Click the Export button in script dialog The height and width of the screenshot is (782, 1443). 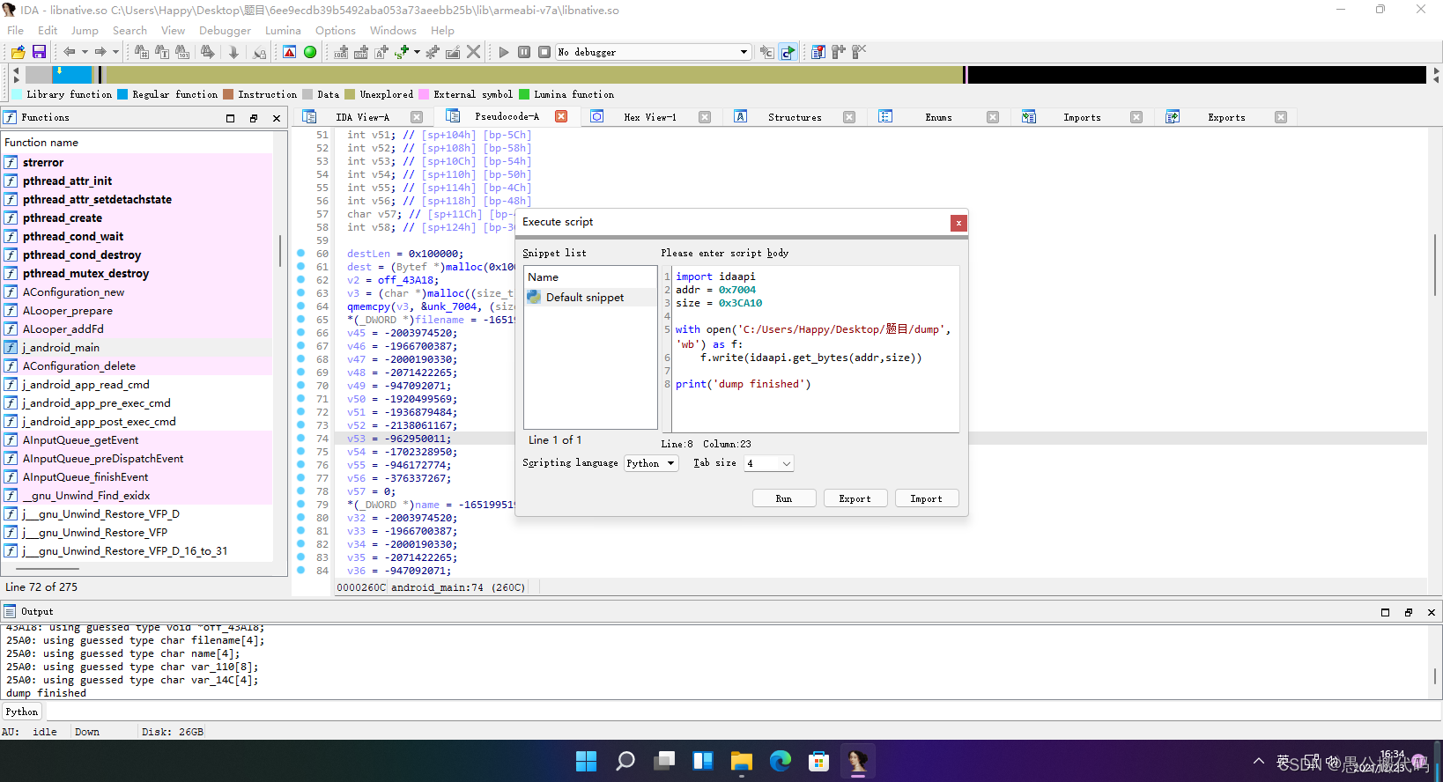click(x=855, y=498)
